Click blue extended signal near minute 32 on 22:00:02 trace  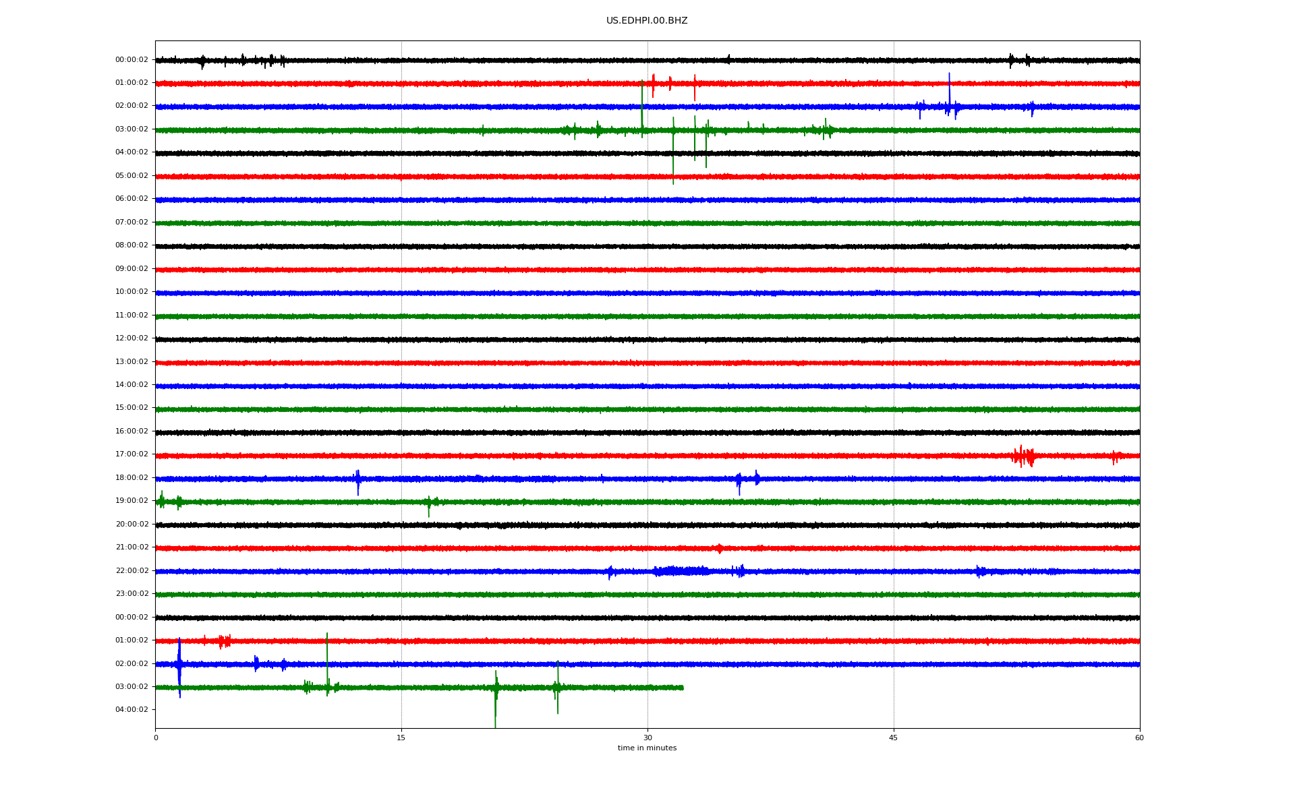pyautogui.click(x=681, y=571)
